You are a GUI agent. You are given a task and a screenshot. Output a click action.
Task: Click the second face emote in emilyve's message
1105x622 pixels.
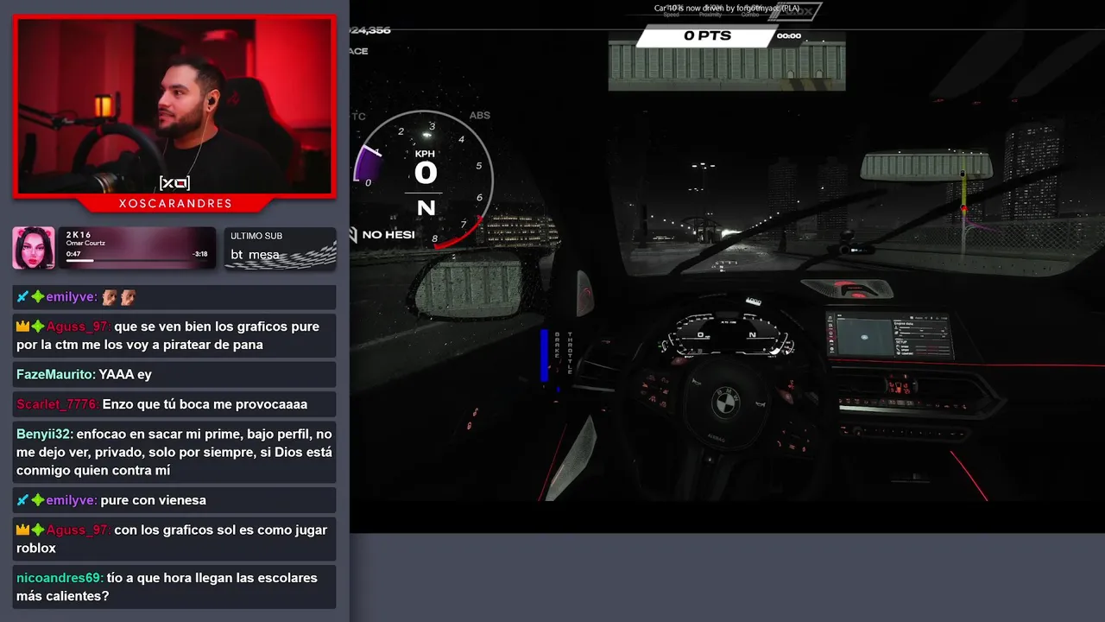(x=128, y=296)
